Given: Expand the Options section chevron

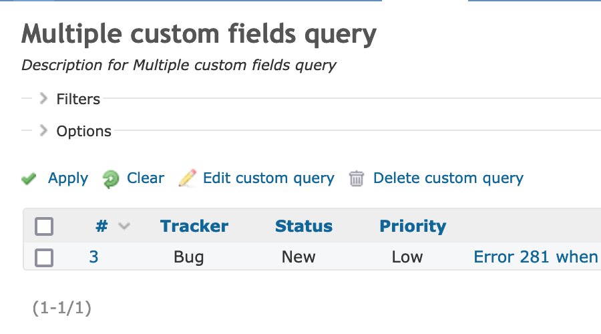Looking at the screenshot, I should (43, 131).
